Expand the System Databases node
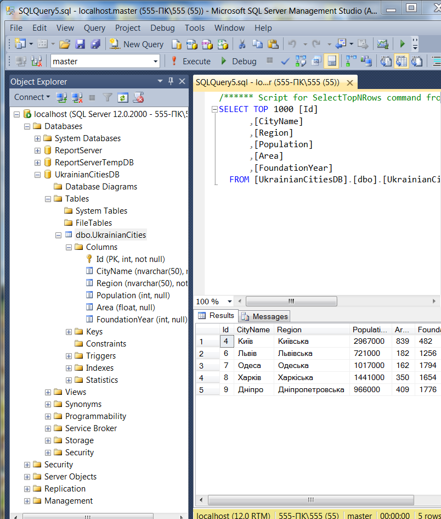The image size is (441, 519). point(38,138)
